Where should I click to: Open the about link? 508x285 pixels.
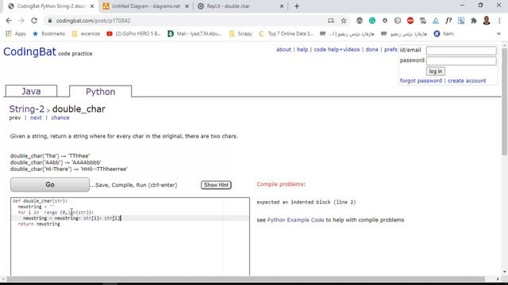[x=283, y=49]
